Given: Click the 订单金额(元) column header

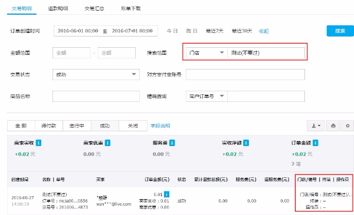Looking at the screenshot, I should click(x=157, y=180).
